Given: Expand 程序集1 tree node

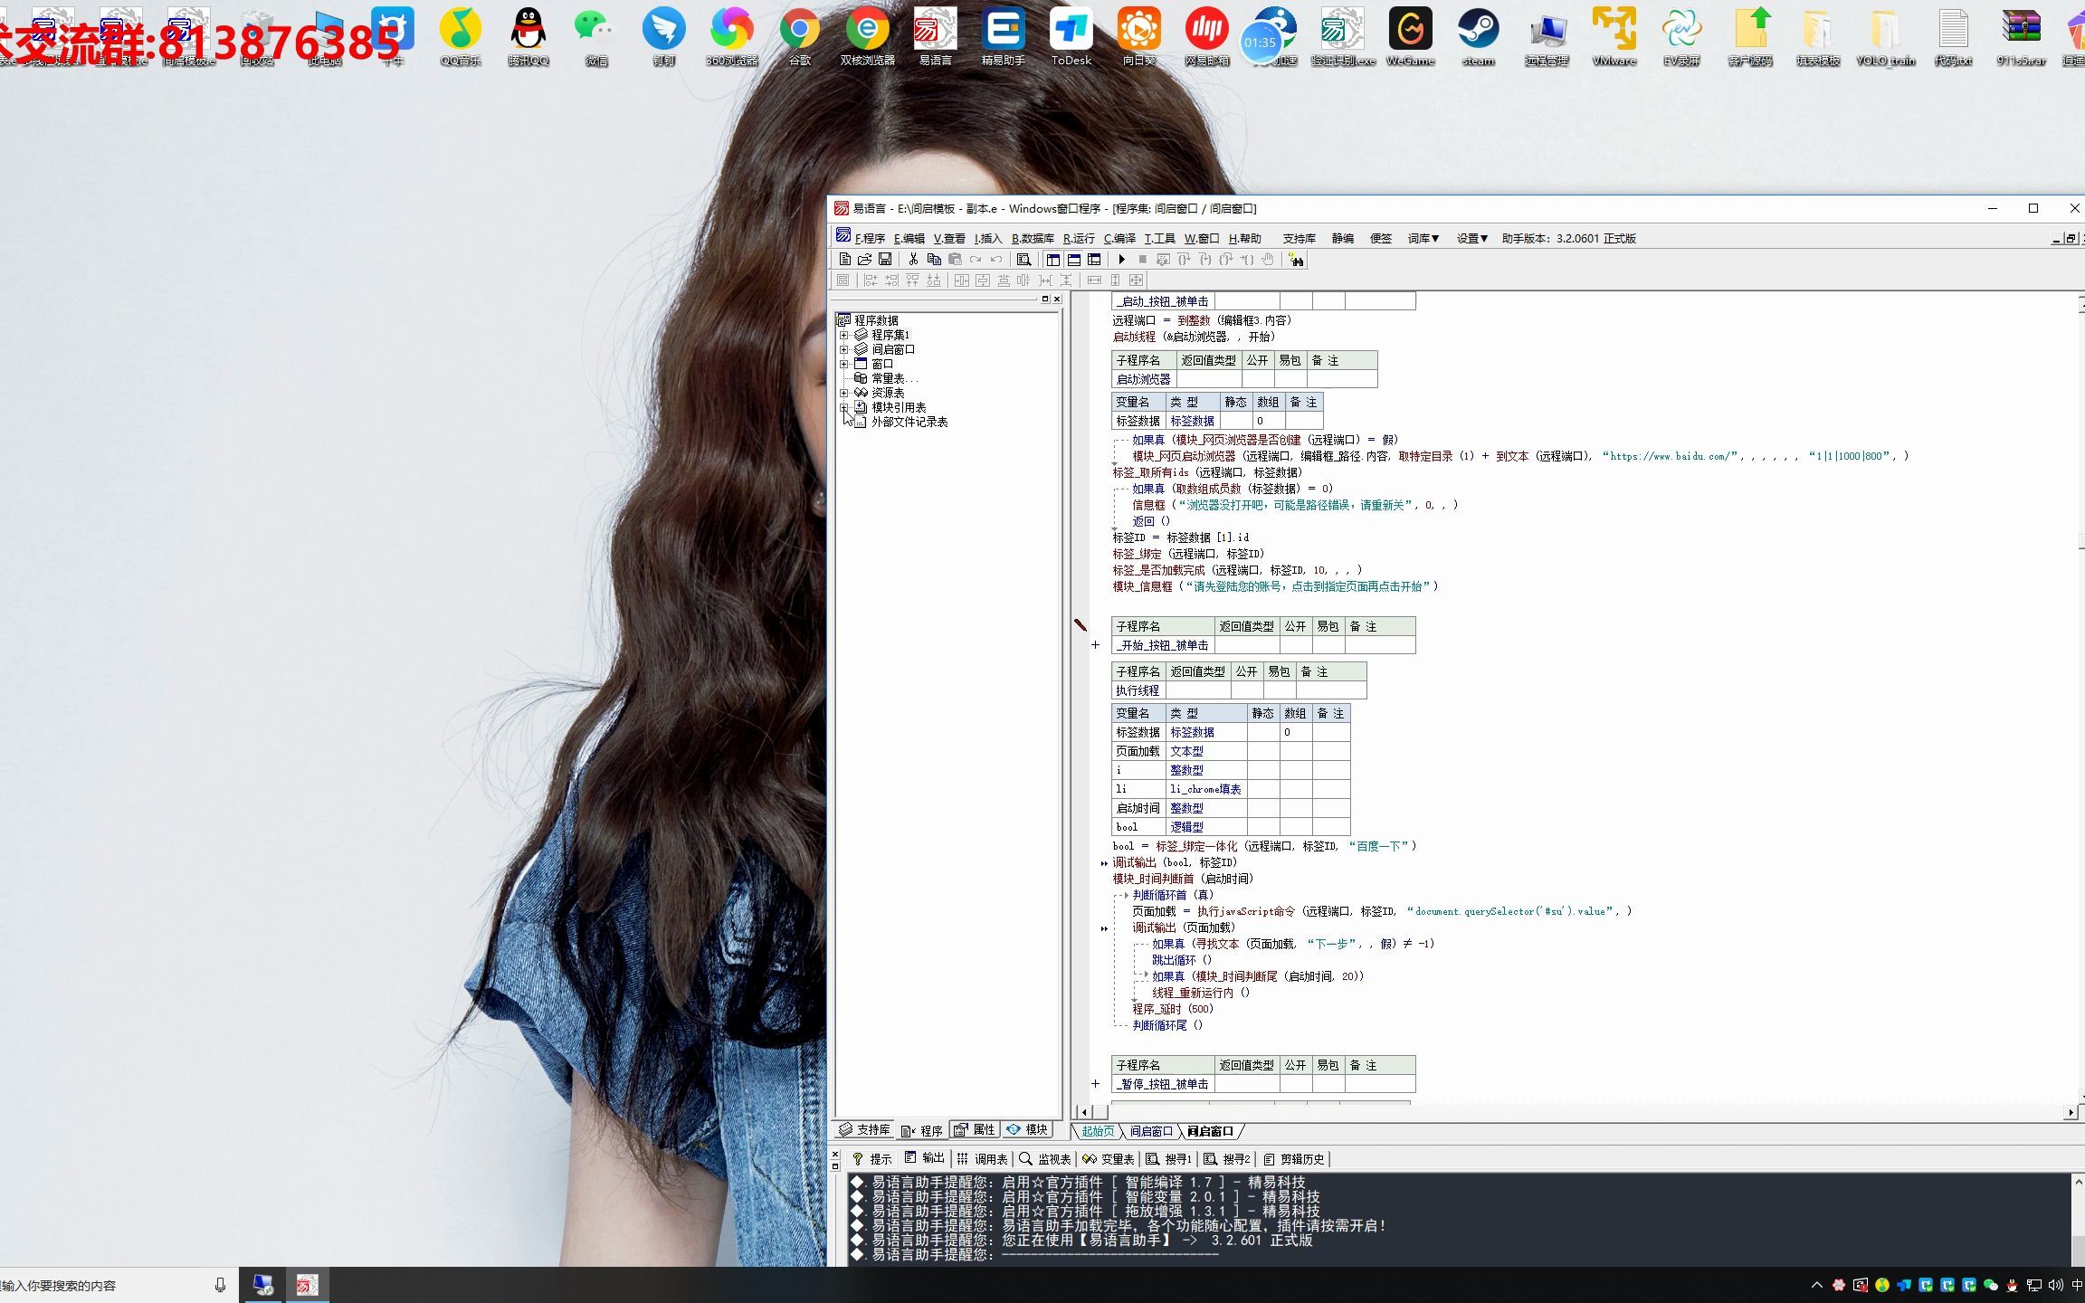Looking at the screenshot, I should 844,335.
